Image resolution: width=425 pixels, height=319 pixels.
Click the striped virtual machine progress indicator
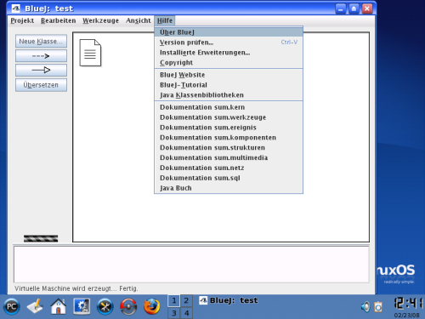pyautogui.click(x=41, y=238)
